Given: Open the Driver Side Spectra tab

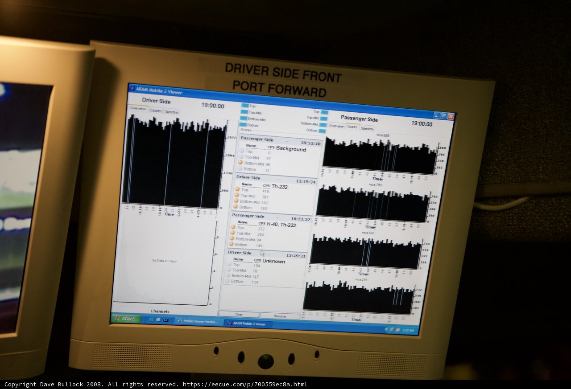Looking at the screenshot, I should [171, 112].
